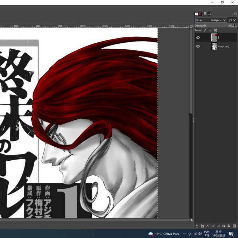Show hidden system tray icons
This screenshot has width=238, height=238.
[x=184, y=234]
